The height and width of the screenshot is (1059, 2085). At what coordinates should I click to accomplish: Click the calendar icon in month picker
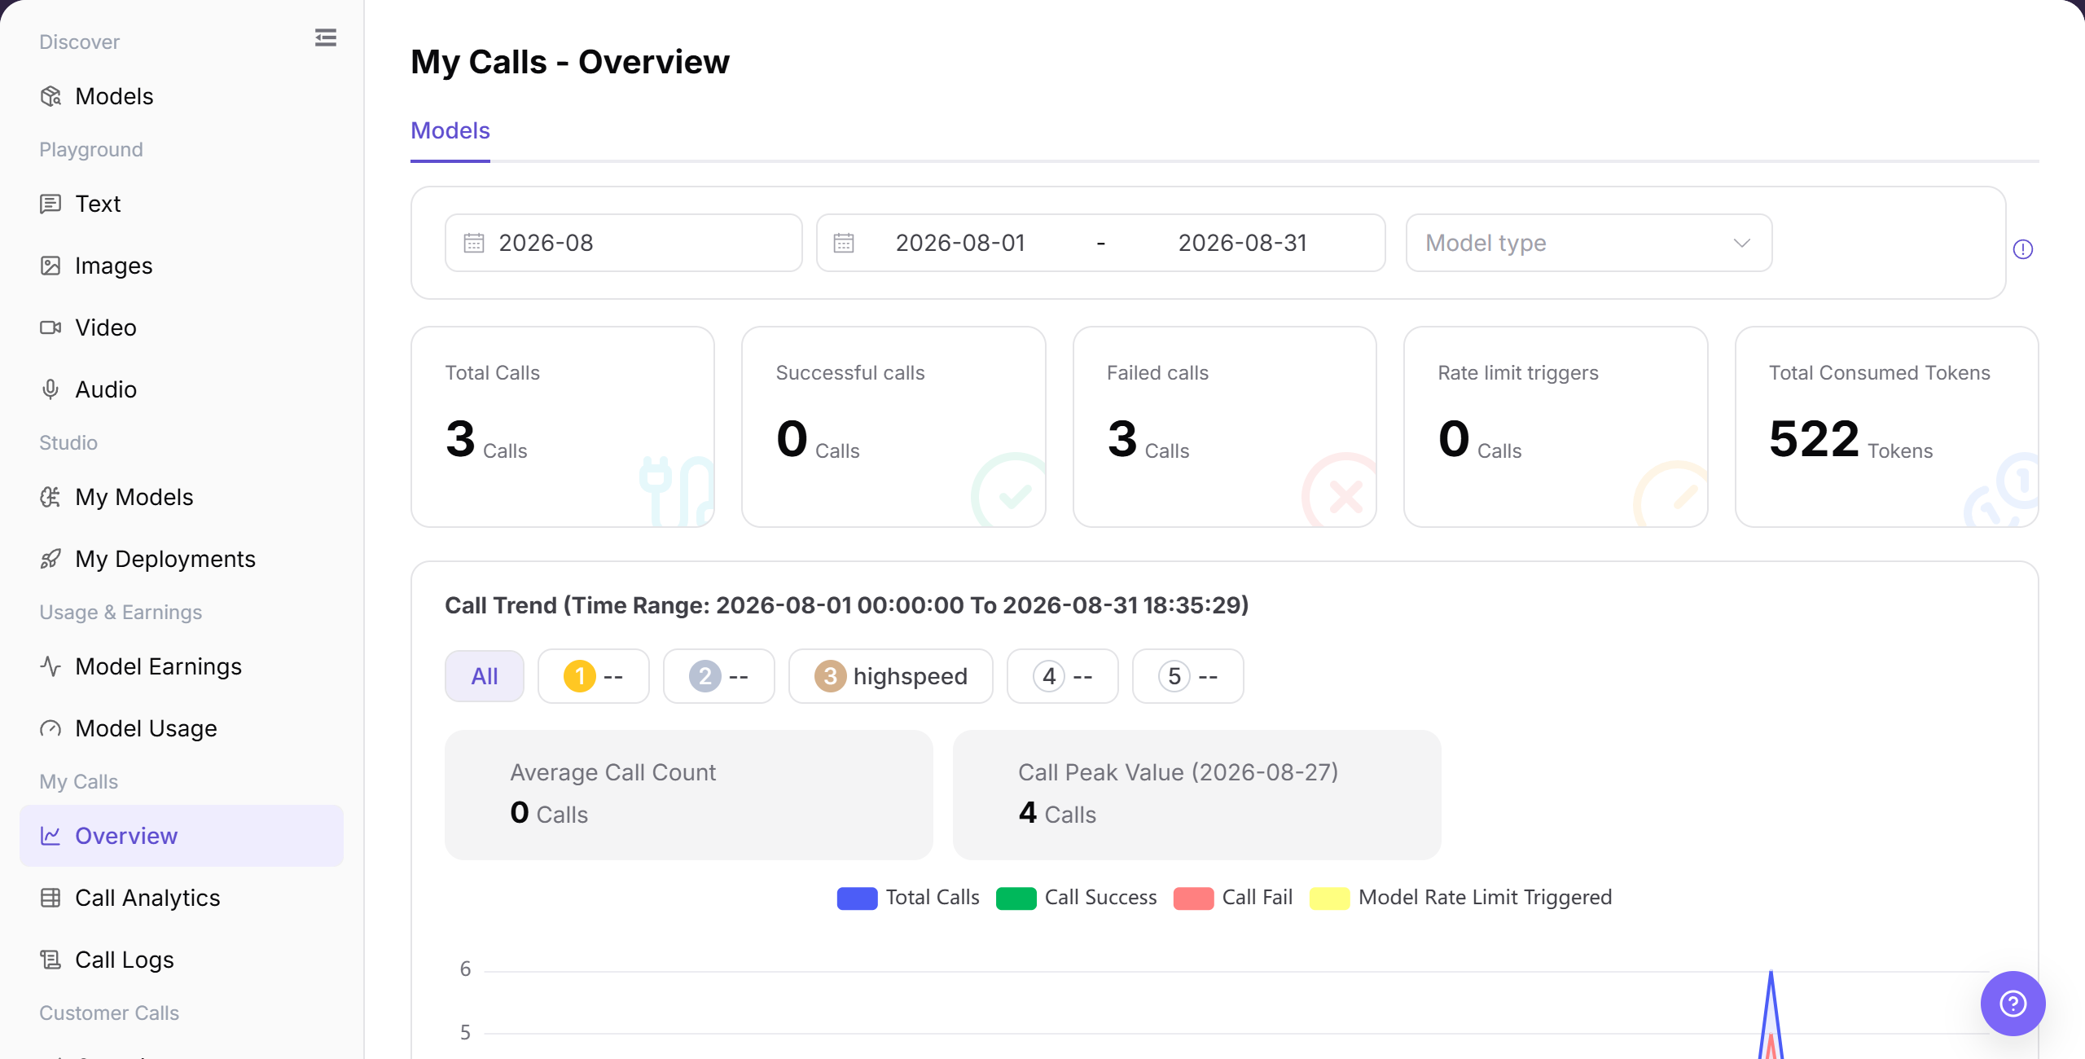click(x=474, y=243)
